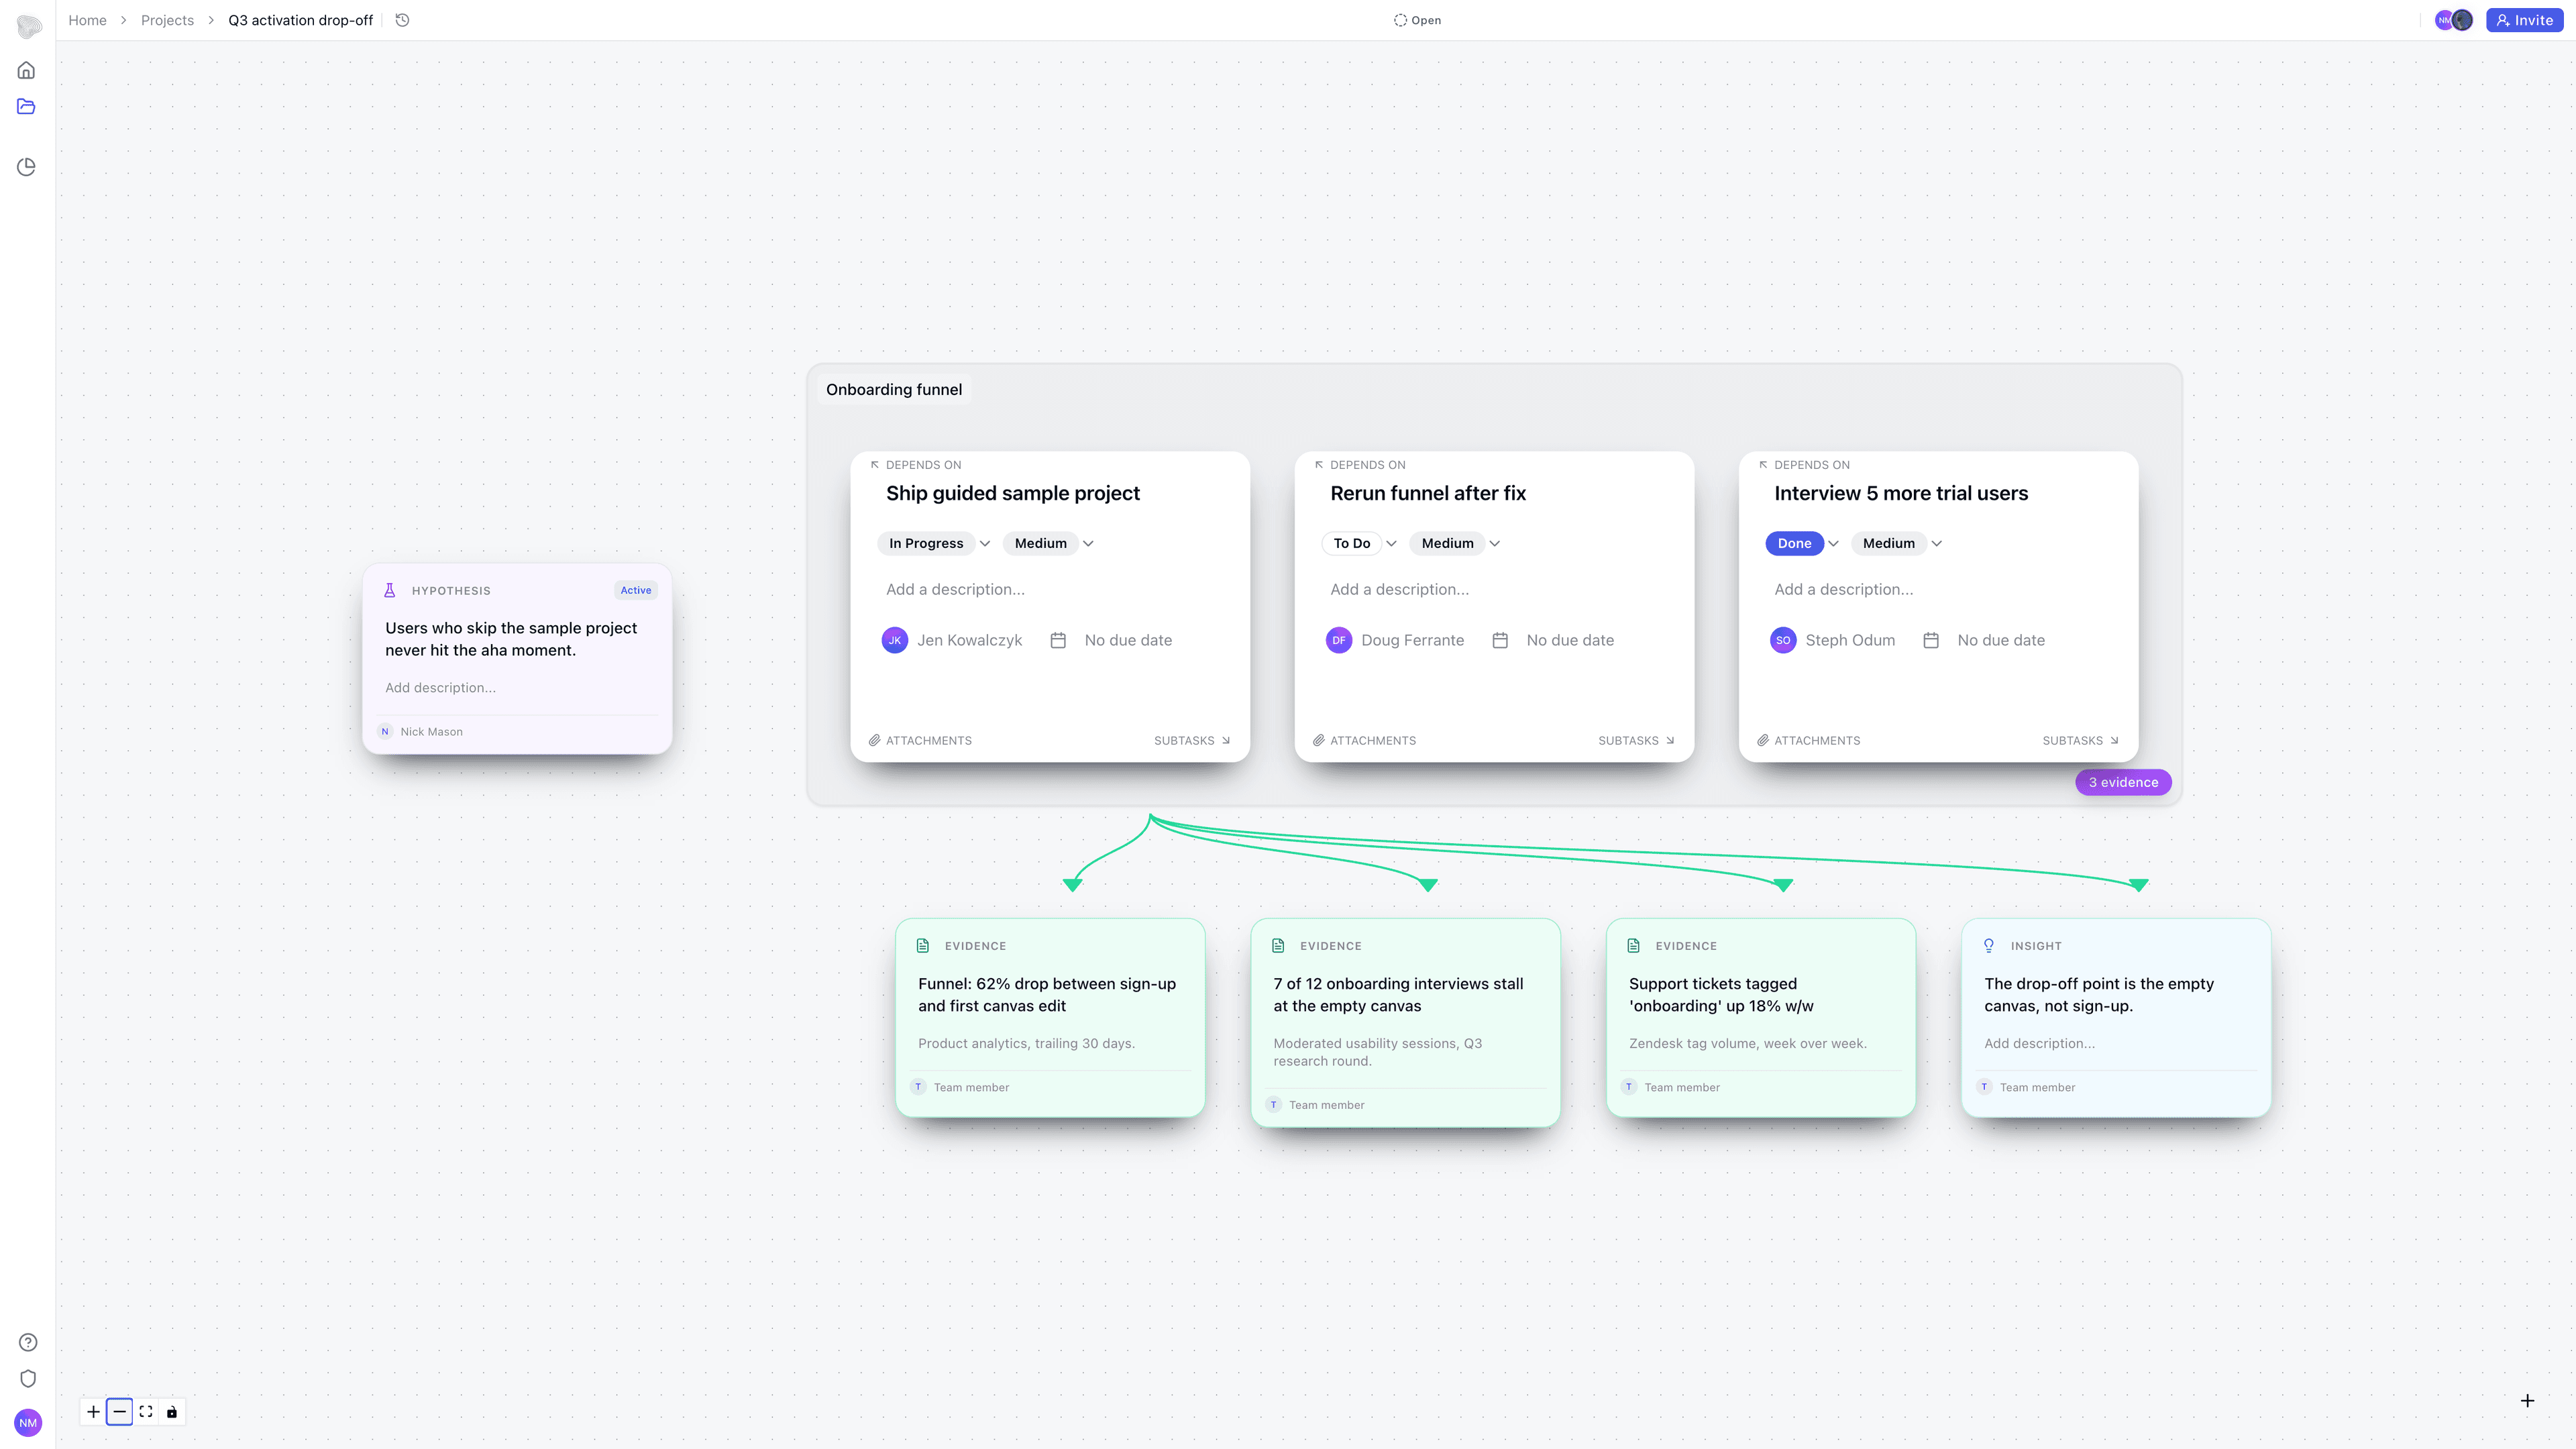Click the calendar icon on Interview 5 more trial users
This screenshot has width=2576, height=1449.
click(x=1931, y=640)
